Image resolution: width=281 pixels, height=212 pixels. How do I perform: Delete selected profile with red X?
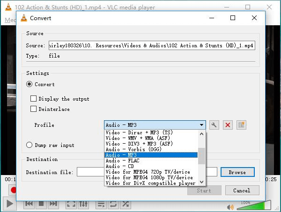point(228,125)
